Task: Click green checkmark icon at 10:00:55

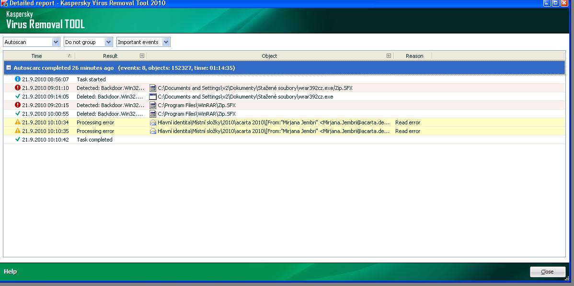Action: coord(18,114)
